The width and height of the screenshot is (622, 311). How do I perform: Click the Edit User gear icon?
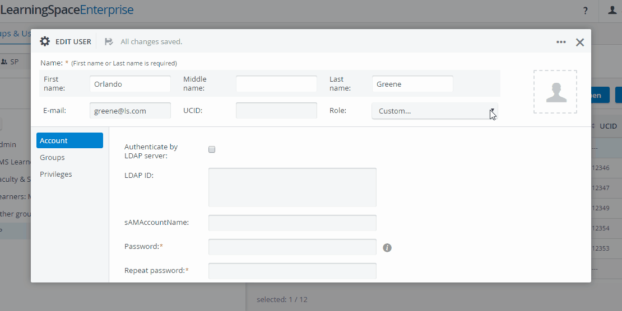point(45,41)
